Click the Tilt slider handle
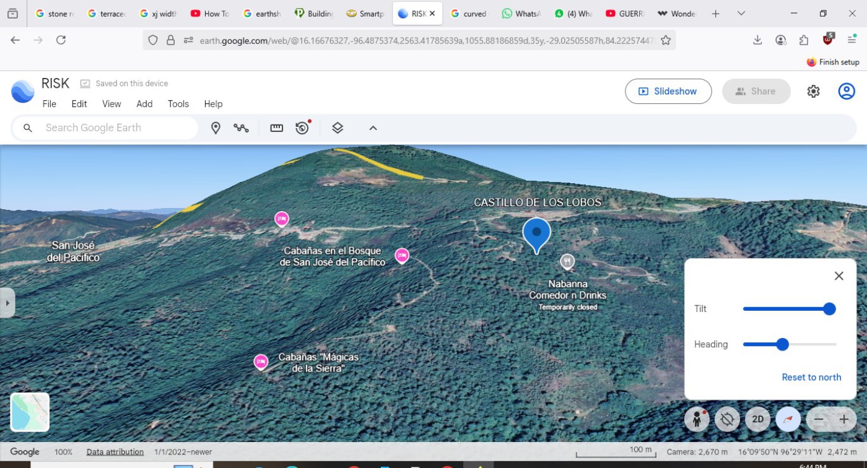This screenshot has height=468, width=867. click(x=829, y=309)
